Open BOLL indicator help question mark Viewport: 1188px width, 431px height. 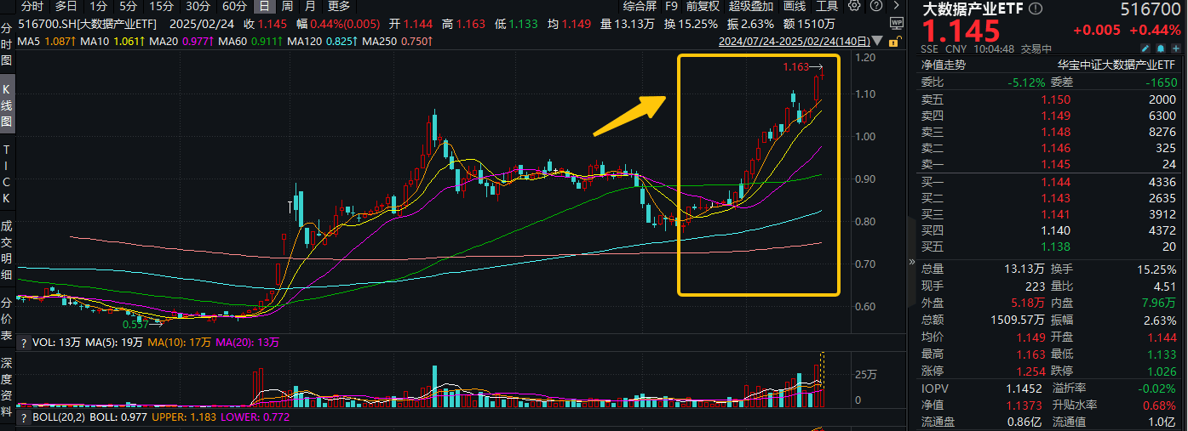pyautogui.click(x=23, y=417)
